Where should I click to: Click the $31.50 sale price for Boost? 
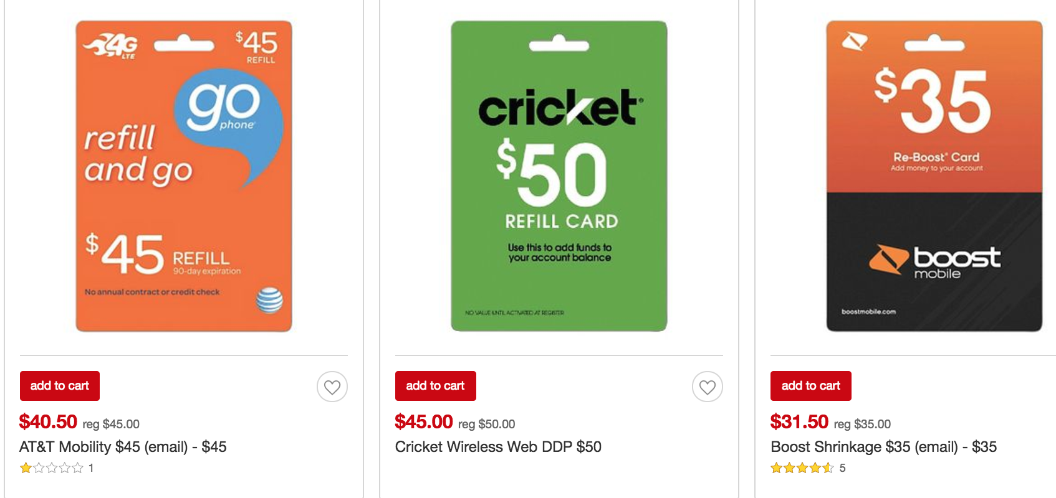799,422
